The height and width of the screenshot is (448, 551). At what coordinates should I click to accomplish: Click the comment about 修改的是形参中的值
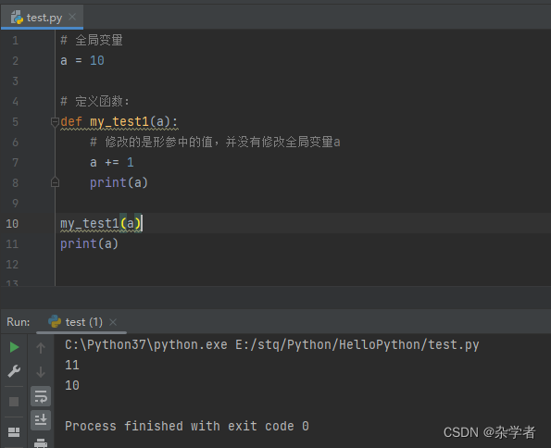215,143
